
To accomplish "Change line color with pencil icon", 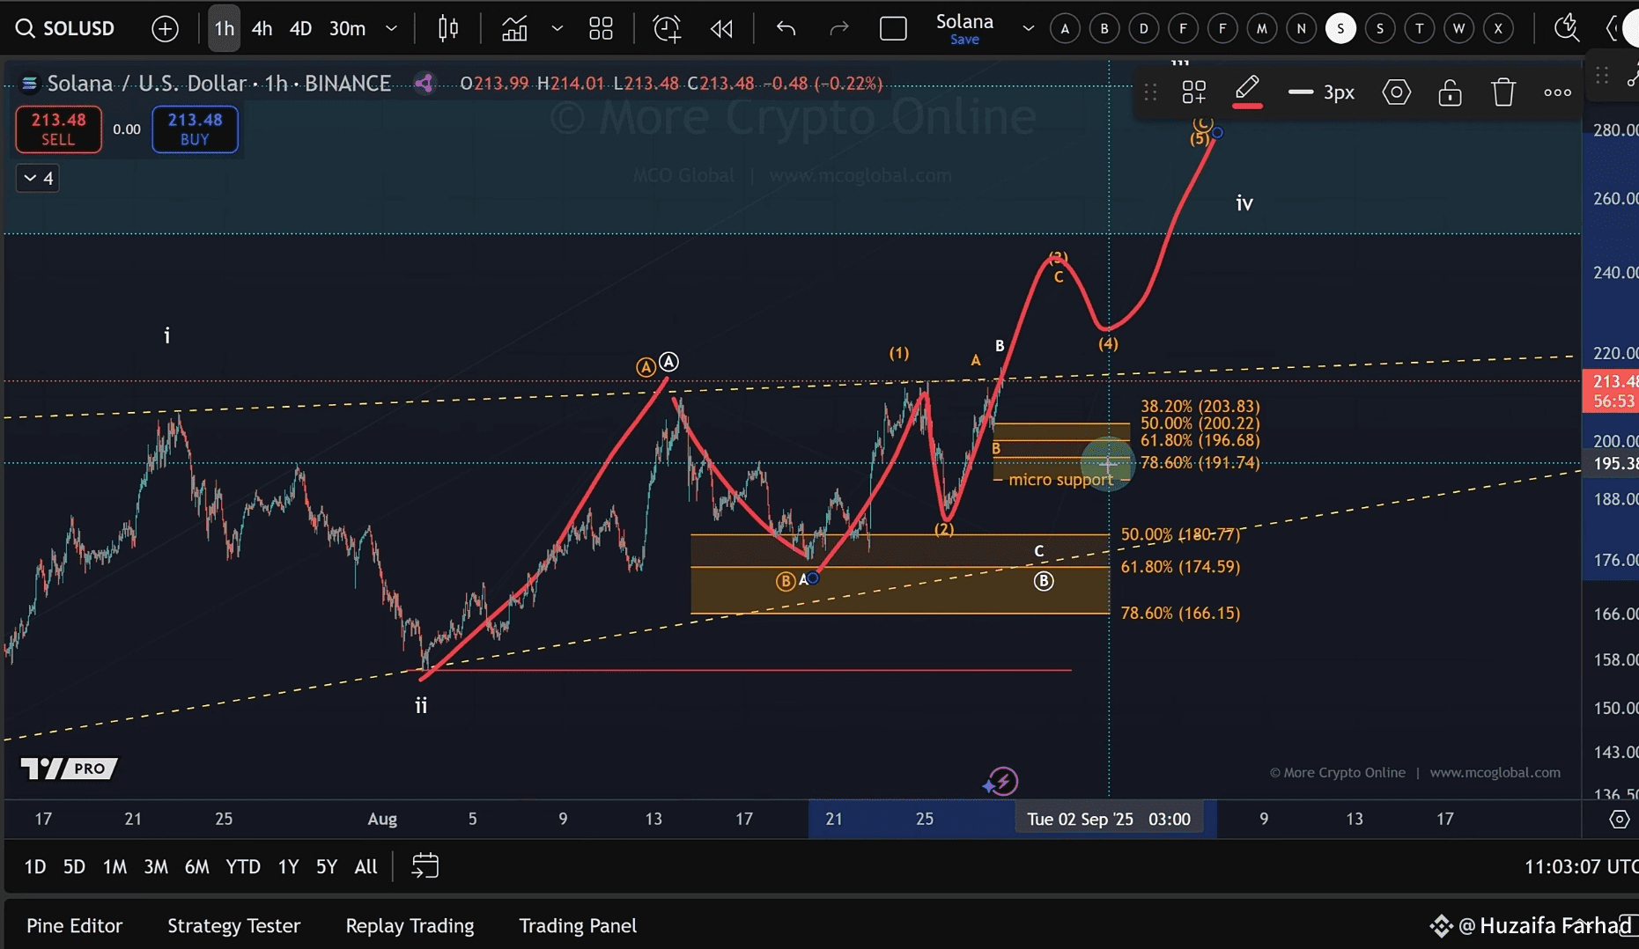I will pyautogui.click(x=1247, y=91).
